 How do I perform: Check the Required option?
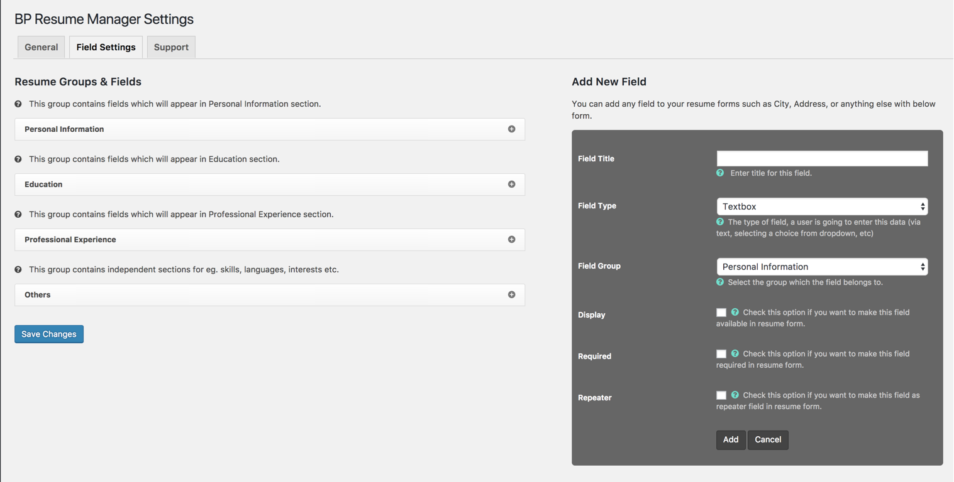(x=721, y=354)
